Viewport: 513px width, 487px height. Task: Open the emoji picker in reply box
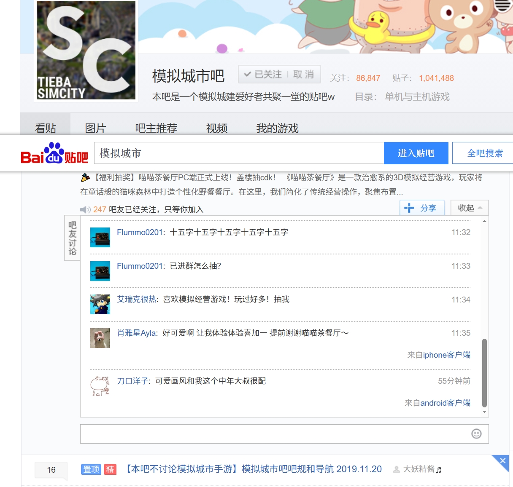pos(476,434)
